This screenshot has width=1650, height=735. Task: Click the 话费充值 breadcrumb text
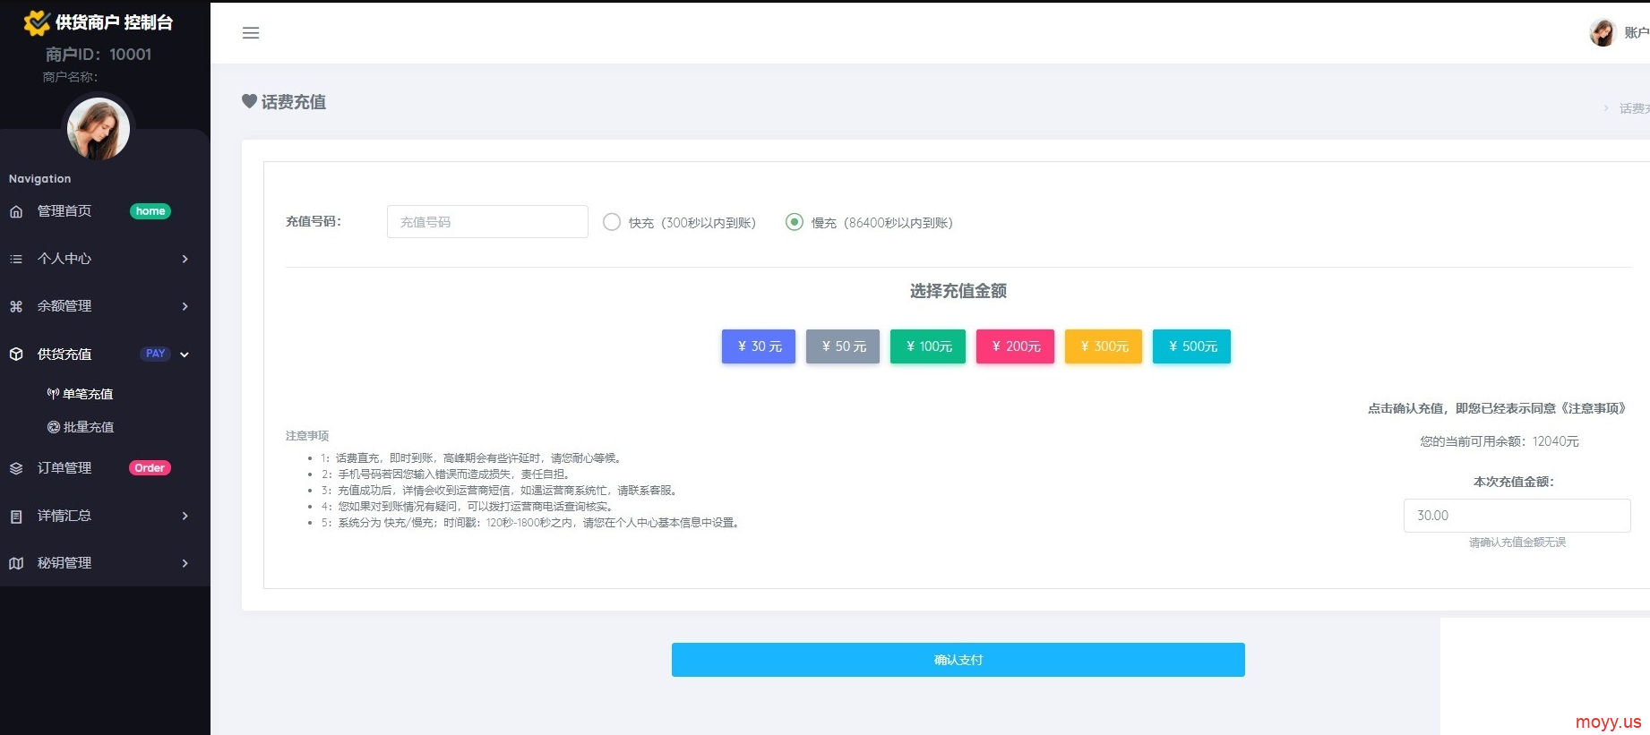point(1634,108)
